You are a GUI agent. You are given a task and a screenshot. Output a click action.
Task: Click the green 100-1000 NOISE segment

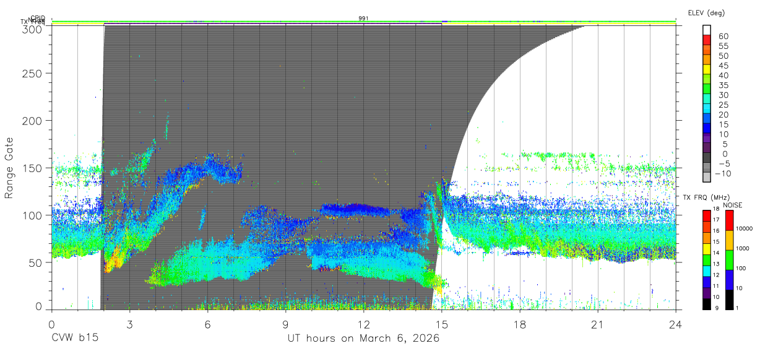[728, 259]
